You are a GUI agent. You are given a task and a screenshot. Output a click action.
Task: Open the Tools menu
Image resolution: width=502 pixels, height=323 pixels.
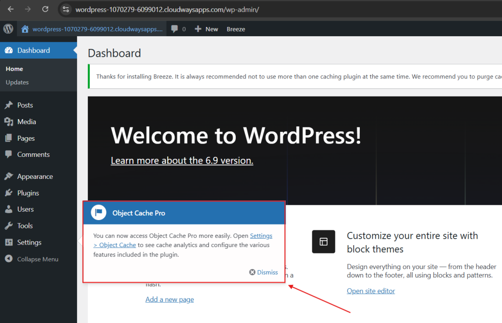point(25,225)
